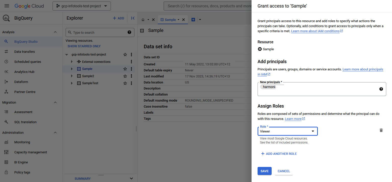Click the Dataform icon
392x182 pixels.
click(6, 82)
